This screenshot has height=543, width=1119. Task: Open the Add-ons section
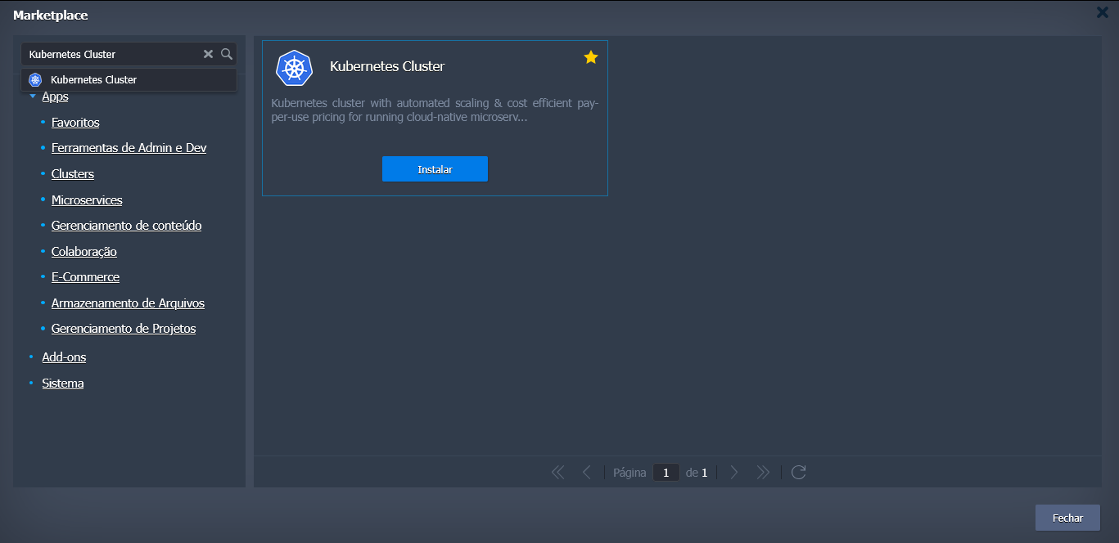pyautogui.click(x=64, y=357)
